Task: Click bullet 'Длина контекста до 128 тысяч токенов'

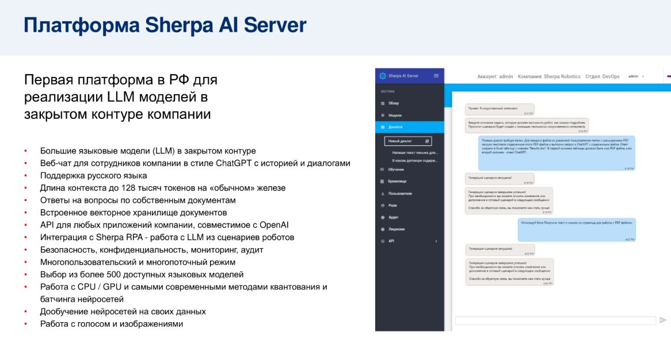Action: click(x=163, y=188)
